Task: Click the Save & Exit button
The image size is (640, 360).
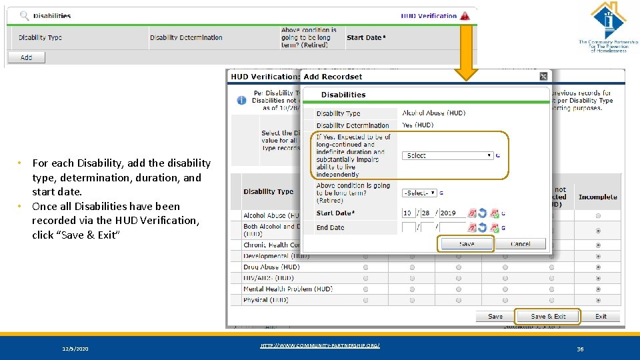Action: point(548,316)
